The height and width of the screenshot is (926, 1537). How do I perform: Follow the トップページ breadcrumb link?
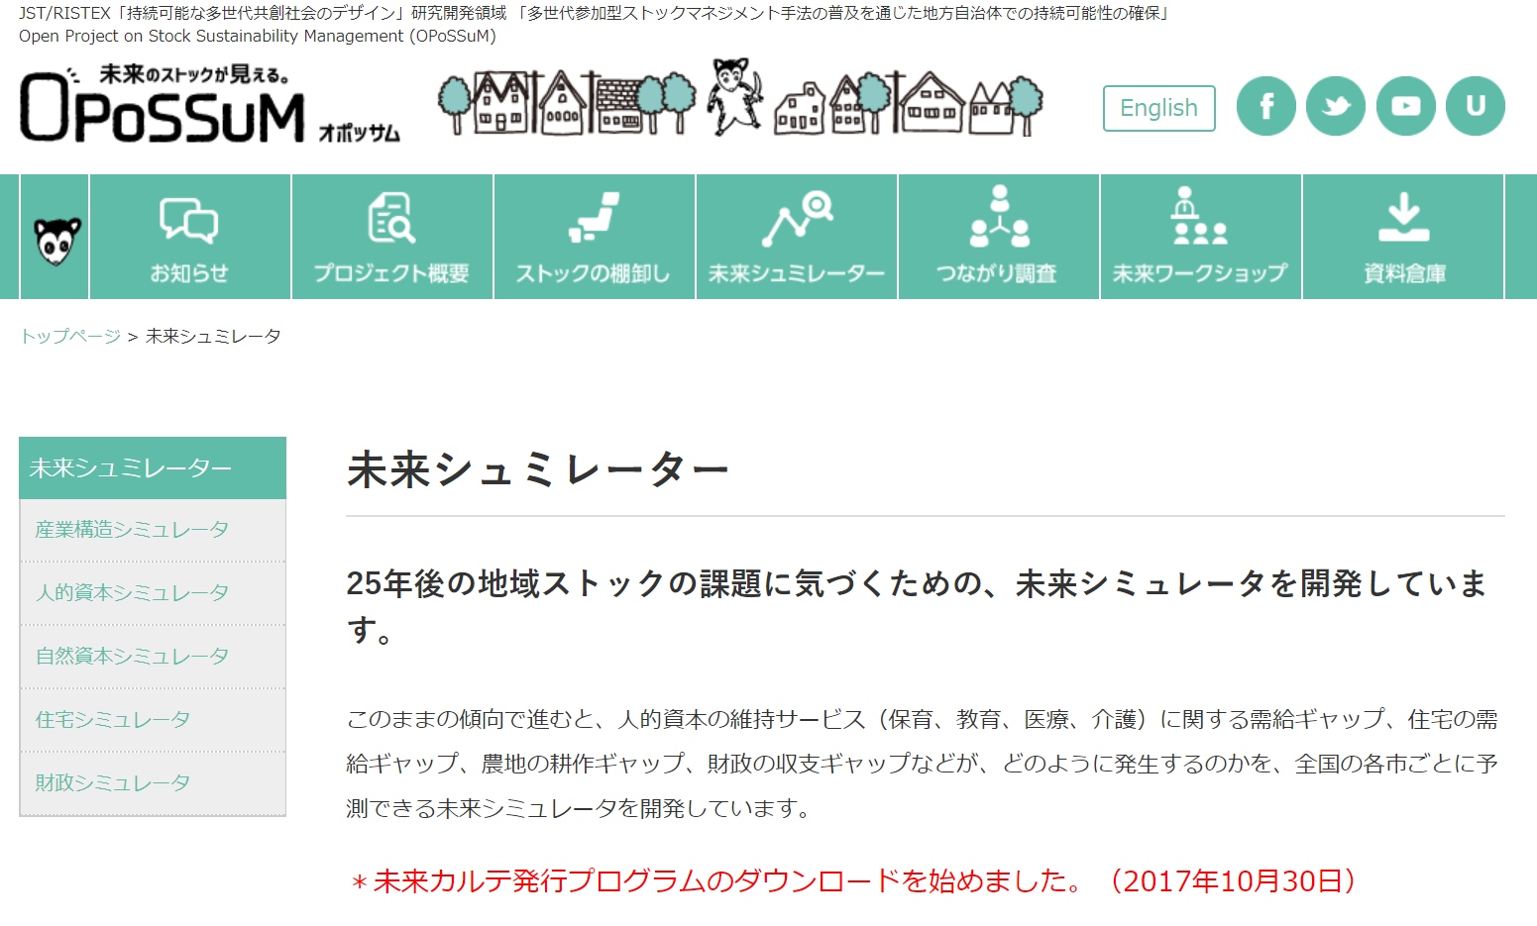pyautogui.click(x=70, y=337)
